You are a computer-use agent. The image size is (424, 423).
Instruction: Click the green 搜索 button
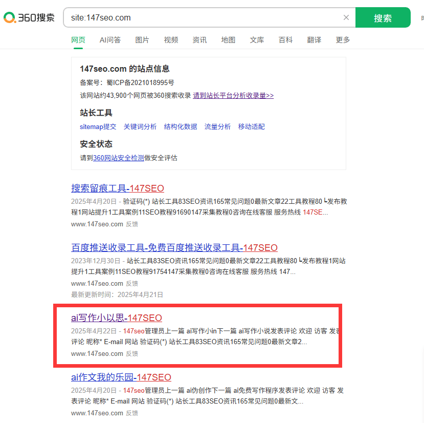383,17
